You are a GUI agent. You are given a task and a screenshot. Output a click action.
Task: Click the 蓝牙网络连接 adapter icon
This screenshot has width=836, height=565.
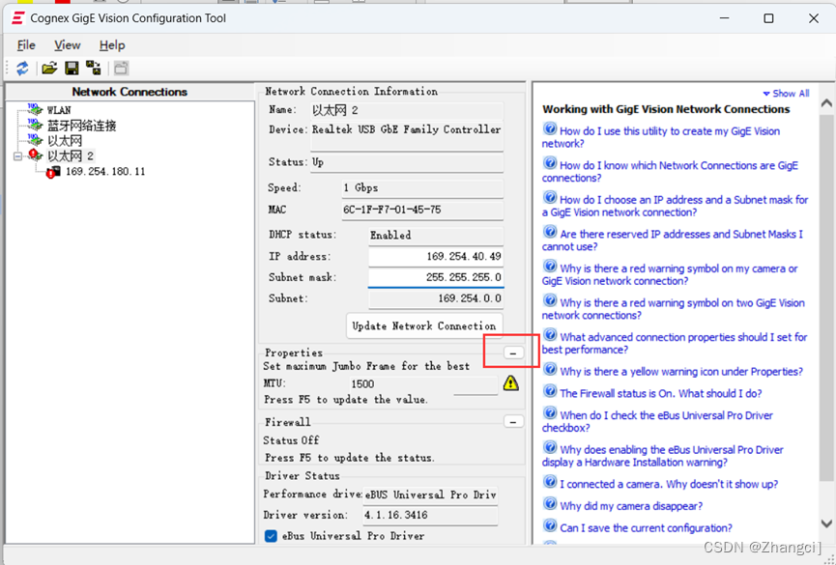click(x=35, y=126)
